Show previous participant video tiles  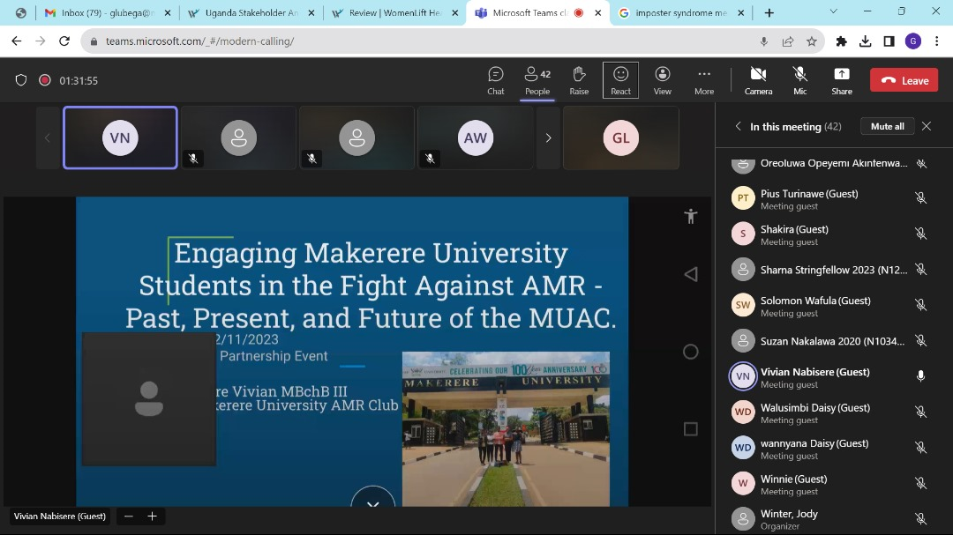[48, 137]
